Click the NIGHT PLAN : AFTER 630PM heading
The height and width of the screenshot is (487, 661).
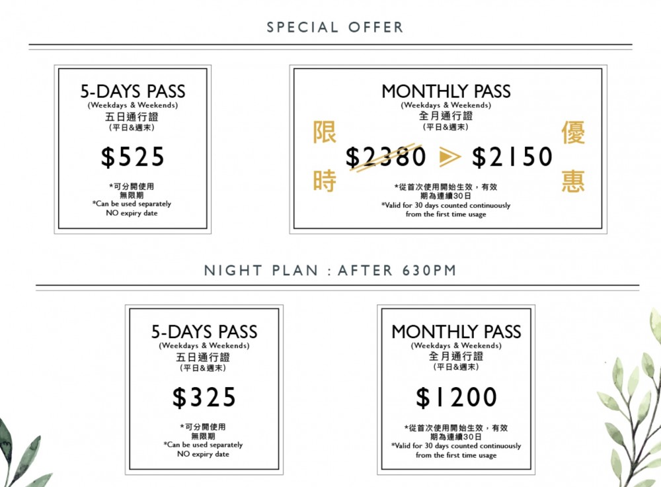click(x=330, y=271)
